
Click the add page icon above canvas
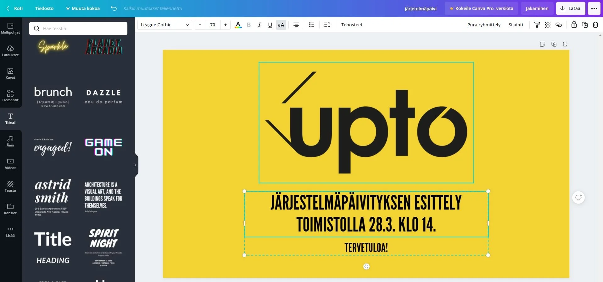565,44
